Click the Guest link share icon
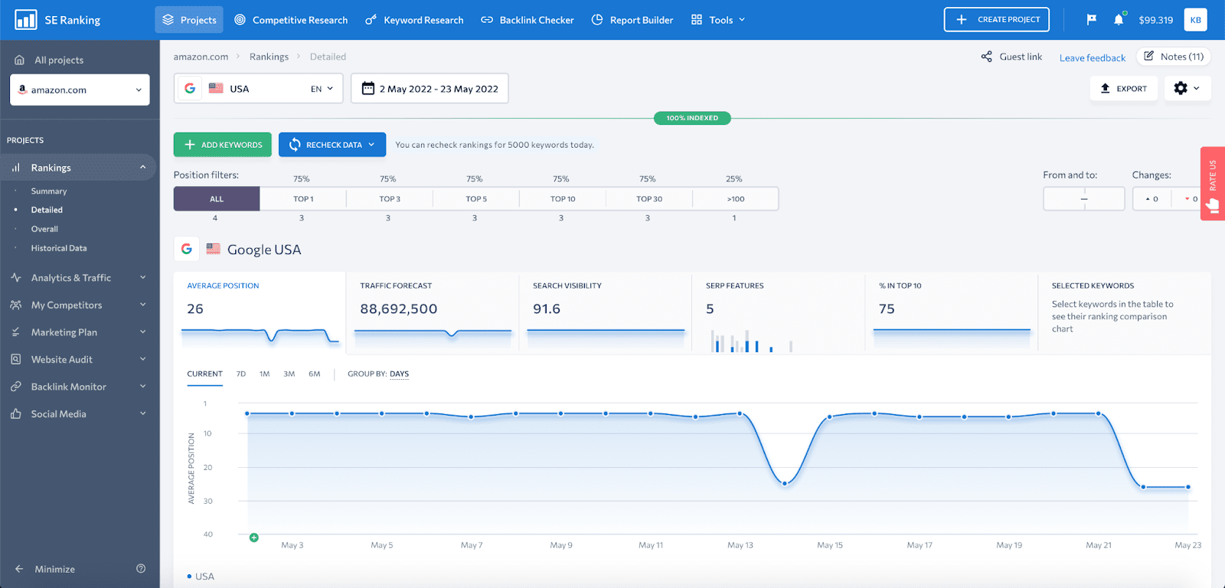The image size is (1225, 588). [987, 57]
